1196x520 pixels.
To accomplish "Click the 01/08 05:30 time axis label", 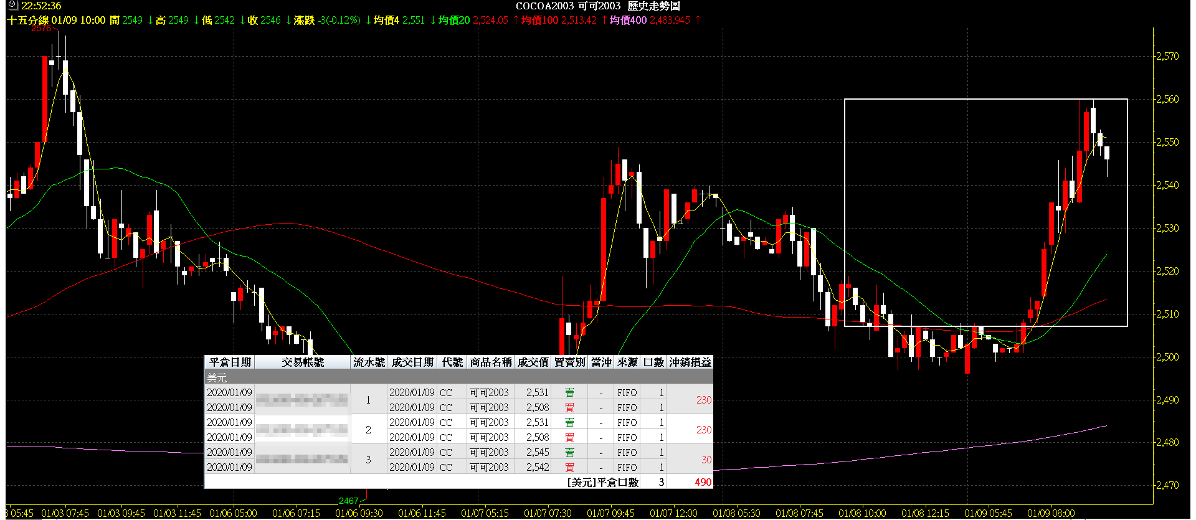I will pos(736,513).
